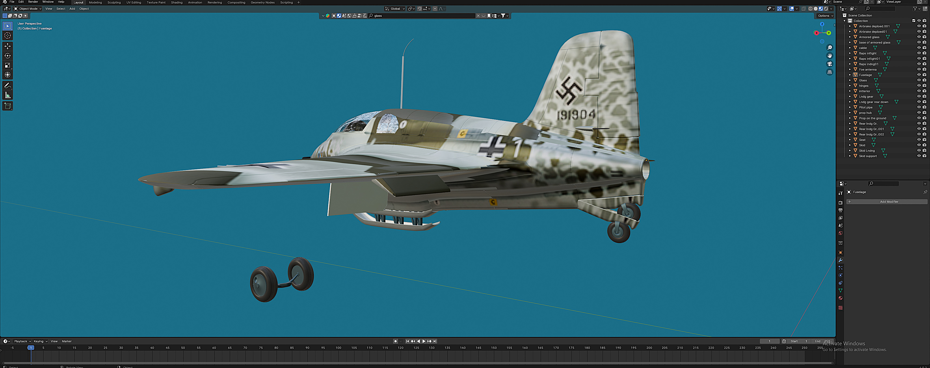Open Global orientation dropdown
This screenshot has width=930, height=368.
(x=395, y=9)
